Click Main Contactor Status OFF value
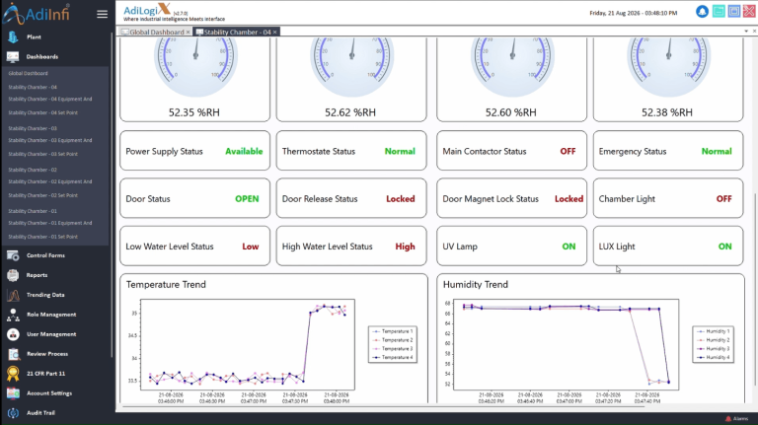758x425 pixels. 568,151
